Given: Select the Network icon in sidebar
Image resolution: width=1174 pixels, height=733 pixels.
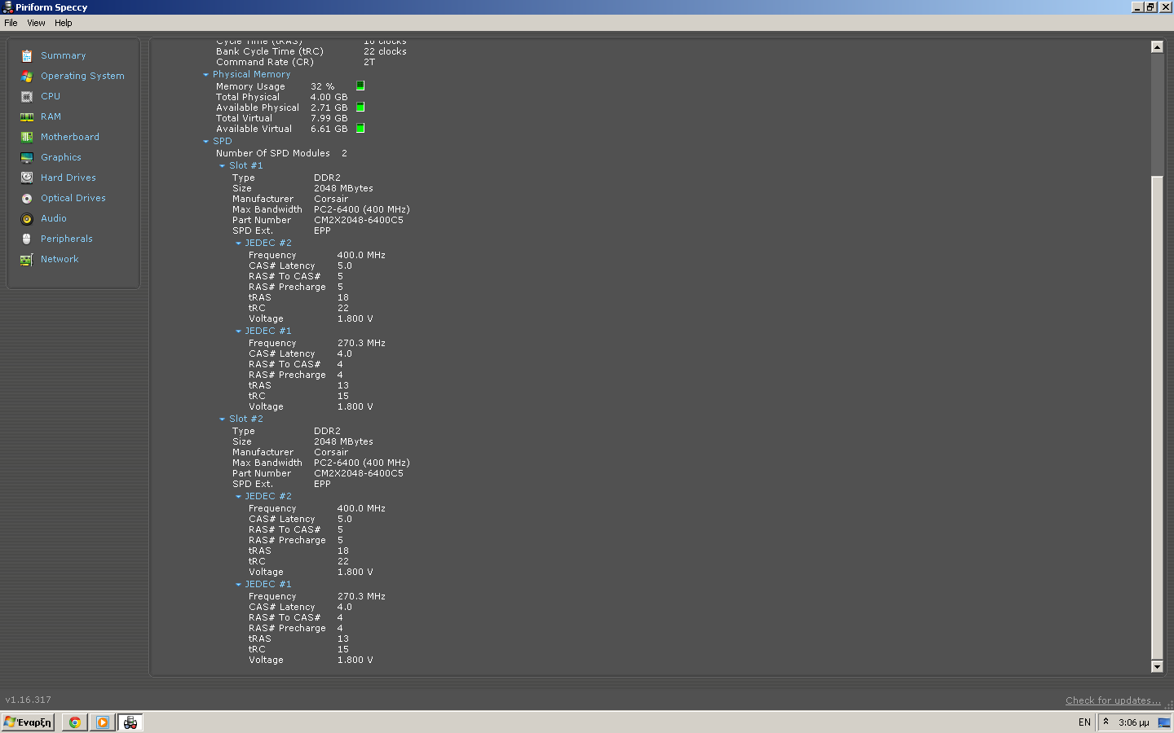Looking at the screenshot, I should 27,259.
